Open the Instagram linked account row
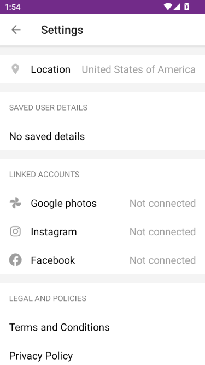The image size is (205, 365). pos(103,231)
